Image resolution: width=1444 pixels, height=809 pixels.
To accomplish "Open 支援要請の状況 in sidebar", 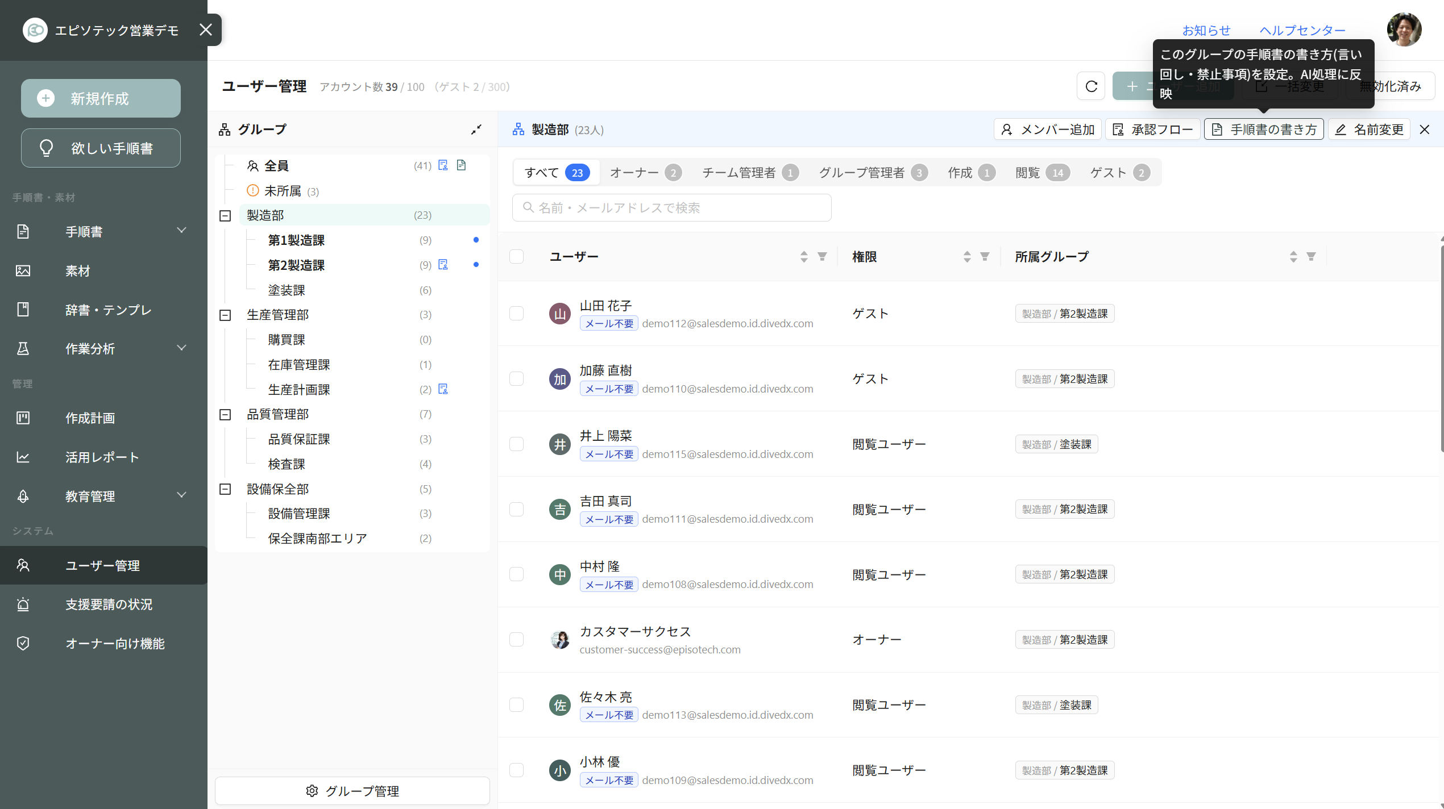I will tap(103, 604).
